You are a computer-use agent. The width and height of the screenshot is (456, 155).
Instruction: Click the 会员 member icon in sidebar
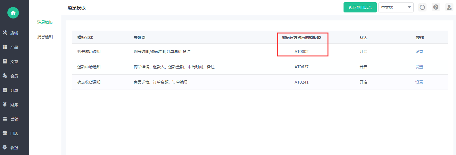coord(5,76)
